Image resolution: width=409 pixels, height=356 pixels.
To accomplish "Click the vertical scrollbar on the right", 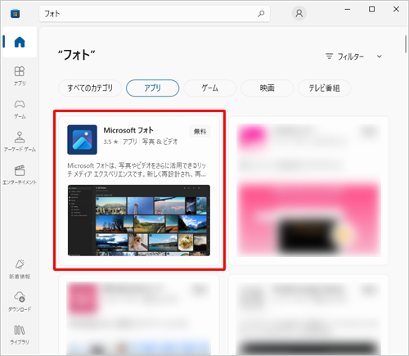I will pyautogui.click(x=406, y=45).
